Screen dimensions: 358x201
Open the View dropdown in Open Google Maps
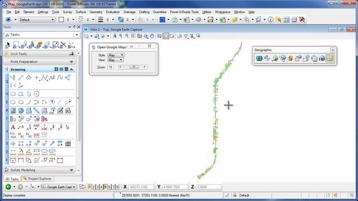(x=115, y=60)
